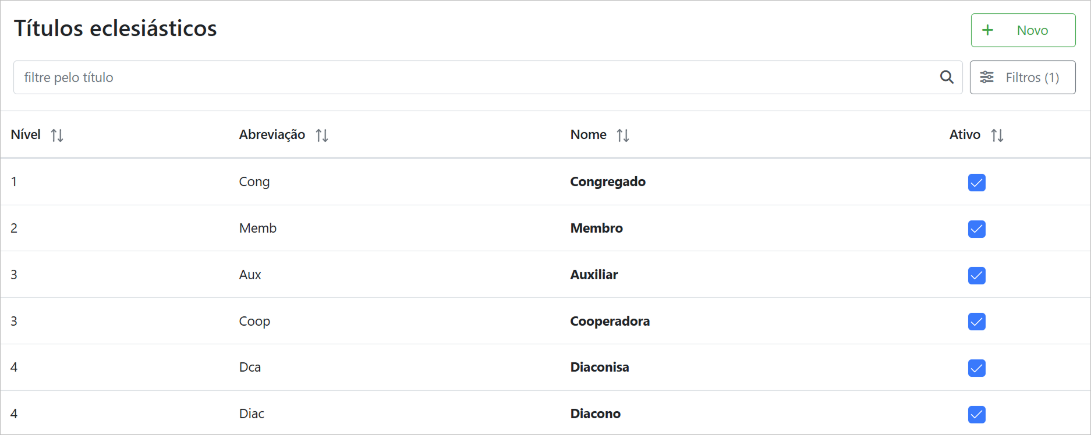Toggle the Diacono row's Ativo checkbox
The height and width of the screenshot is (435, 1091).
(x=977, y=415)
